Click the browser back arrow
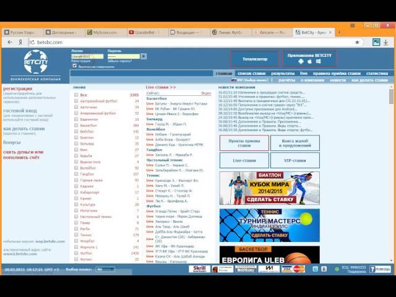The height and width of the screenshot is (297, 396). click(10, 43)
